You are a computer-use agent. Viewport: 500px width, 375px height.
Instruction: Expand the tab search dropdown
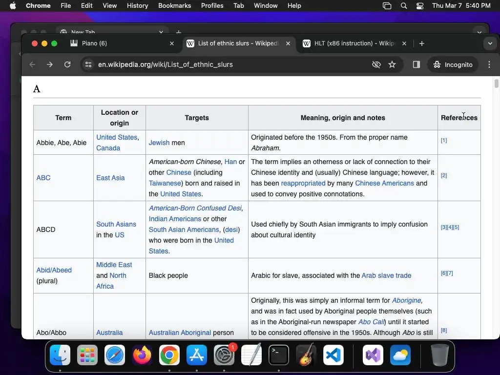(490, 43)
